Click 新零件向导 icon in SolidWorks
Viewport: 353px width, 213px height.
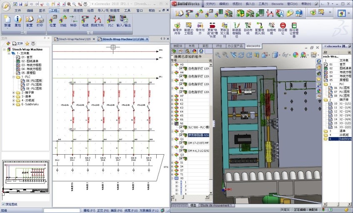pos(178,29)
